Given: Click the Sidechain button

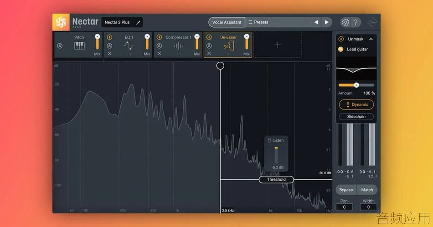Looking at the screenshot, I should click(x=356, y=117).
